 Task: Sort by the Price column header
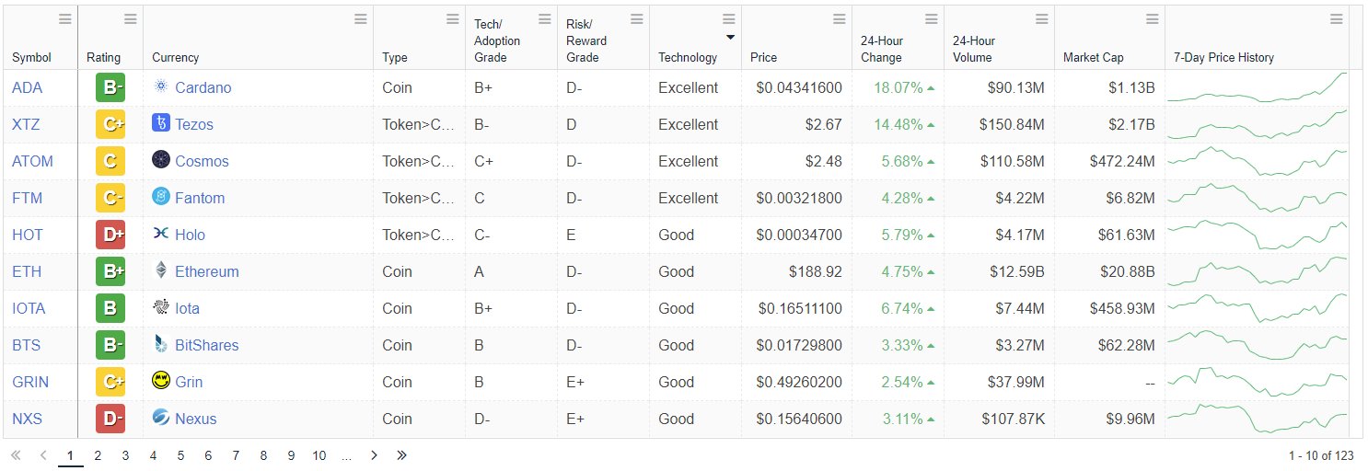click(764, 57)
